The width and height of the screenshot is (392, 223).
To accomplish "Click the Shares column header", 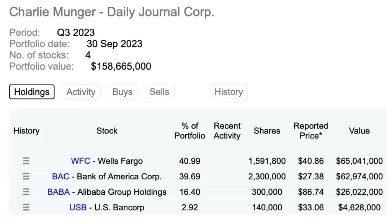I will point(267,131).
